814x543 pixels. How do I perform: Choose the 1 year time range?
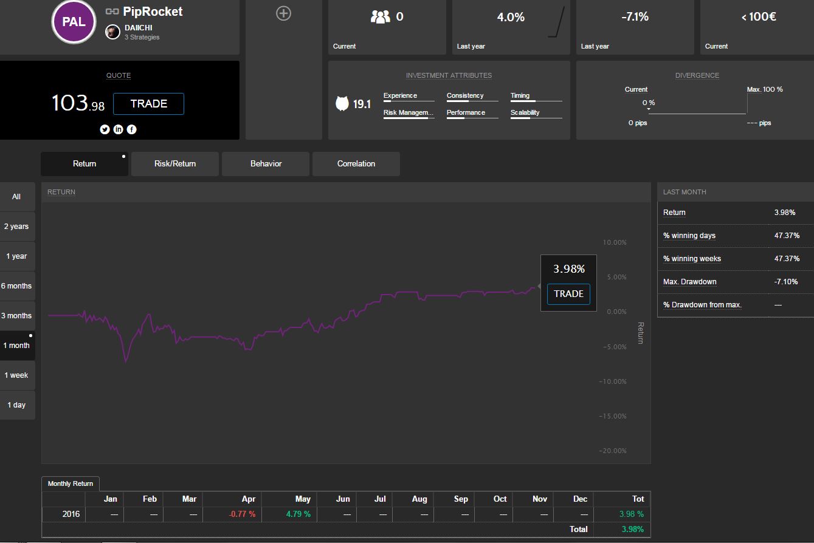click(x=17, y=256)
